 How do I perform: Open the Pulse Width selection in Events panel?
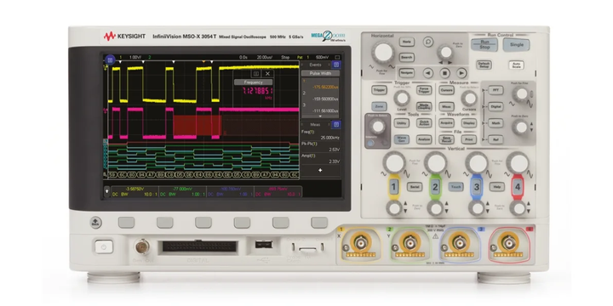pos(320,73)
